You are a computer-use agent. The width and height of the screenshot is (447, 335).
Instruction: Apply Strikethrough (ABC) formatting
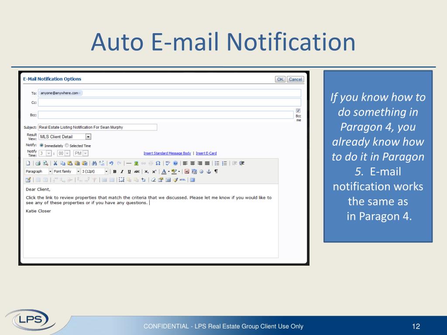coord(137,171)
